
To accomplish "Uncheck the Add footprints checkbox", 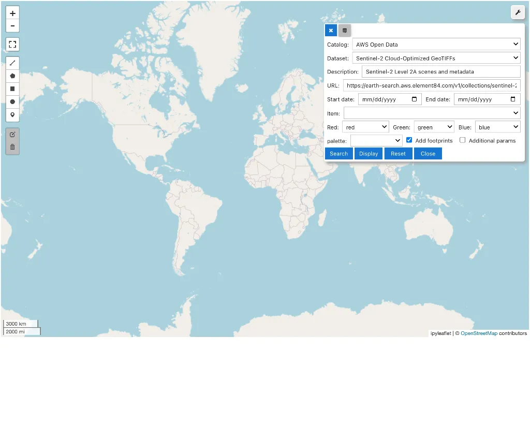I will pyautogui.click(x=409, y=140).
